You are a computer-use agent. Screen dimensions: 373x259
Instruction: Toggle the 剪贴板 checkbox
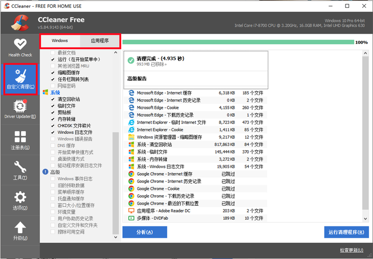coord(53,112)
